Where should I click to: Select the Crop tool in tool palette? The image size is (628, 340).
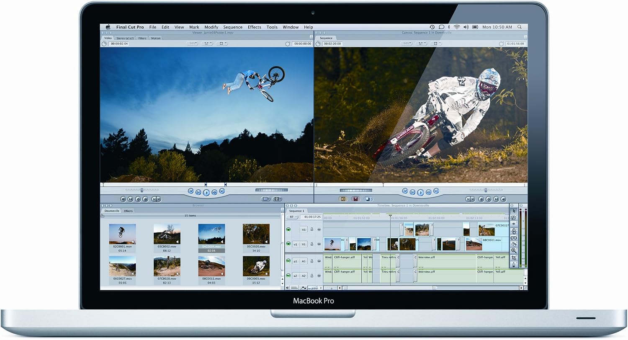coord(514,258)
